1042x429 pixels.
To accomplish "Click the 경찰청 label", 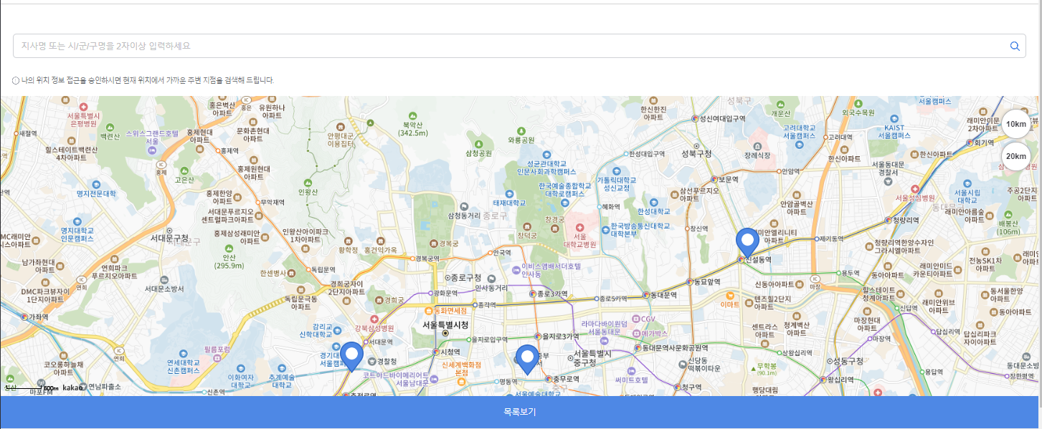I will tap(387, 361).
